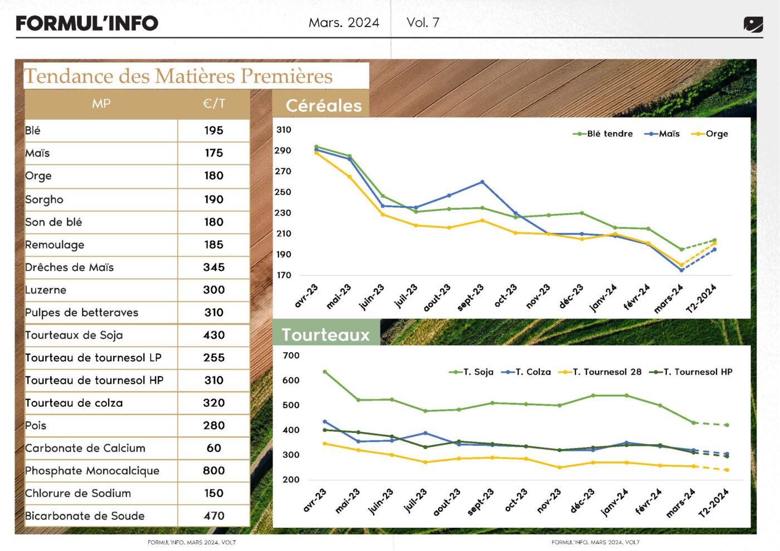Click the right footer 'FORMUL'INFO. MARS 2024. VOL7'
This screenshot has height=551, width=780.
tap(596, 542)
